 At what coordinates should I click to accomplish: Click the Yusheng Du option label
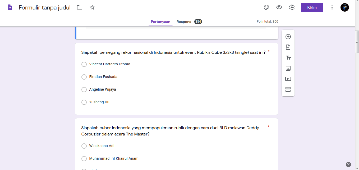pyautogui.click(x=99, y=102)
